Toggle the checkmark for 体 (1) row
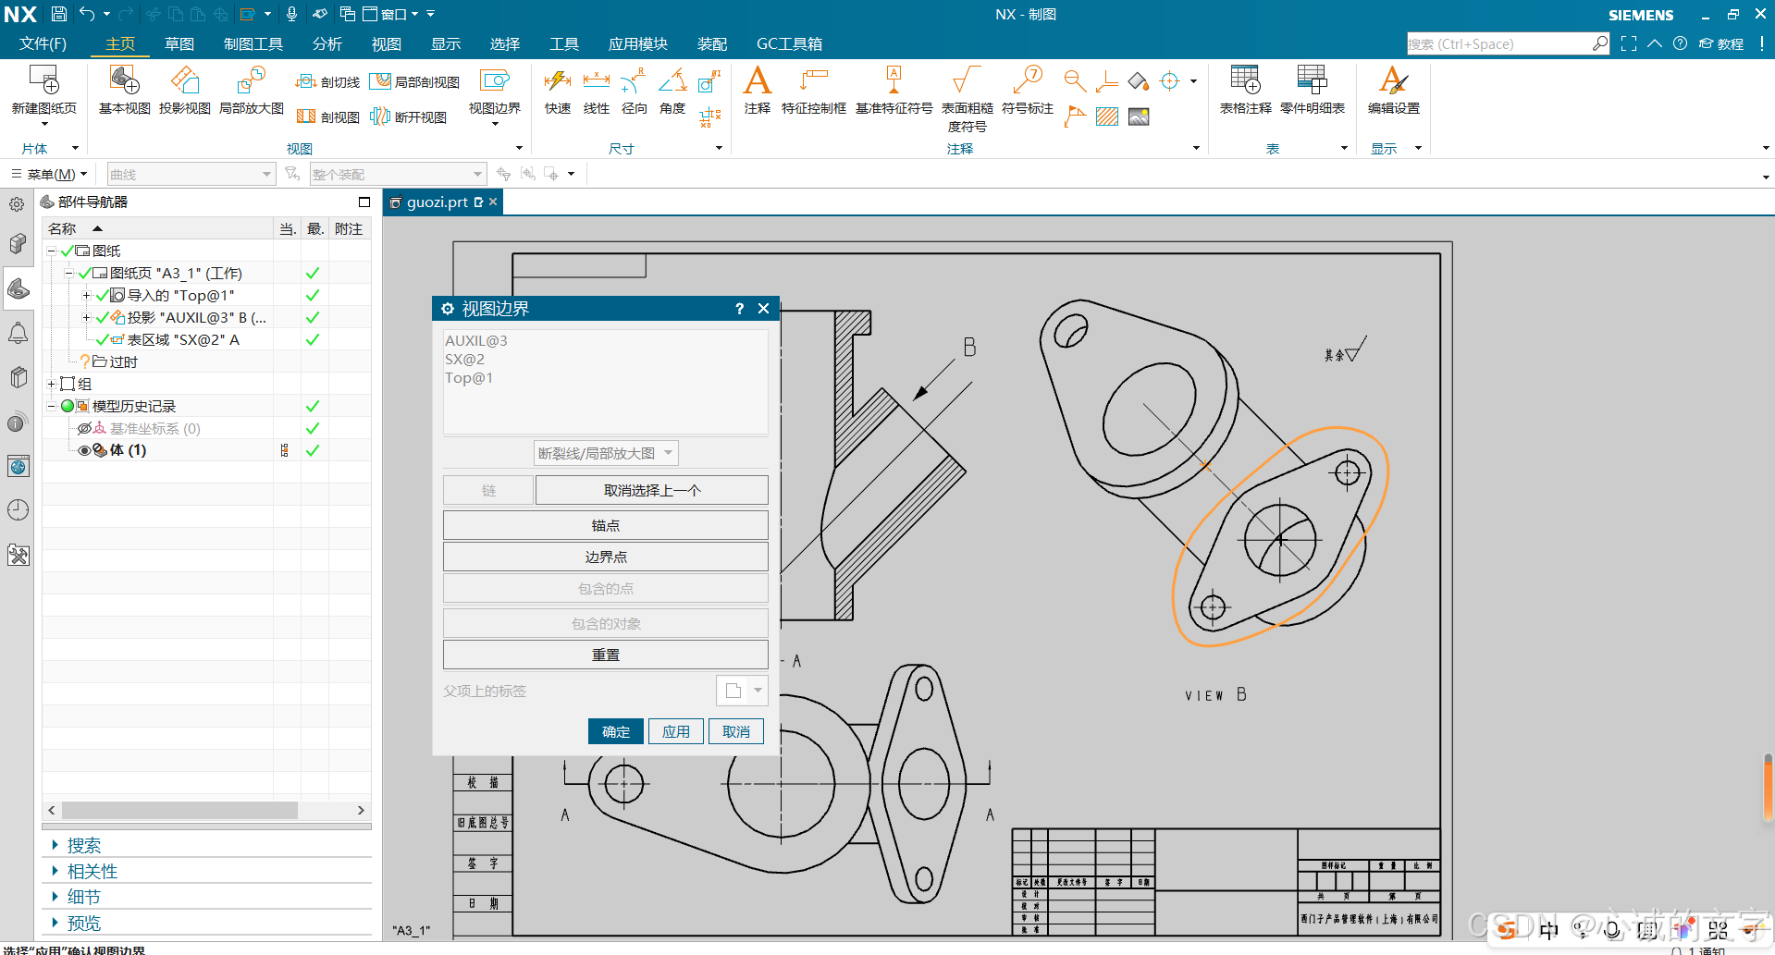The height and width of the screenshot is (955, 1775). (313, 450)
